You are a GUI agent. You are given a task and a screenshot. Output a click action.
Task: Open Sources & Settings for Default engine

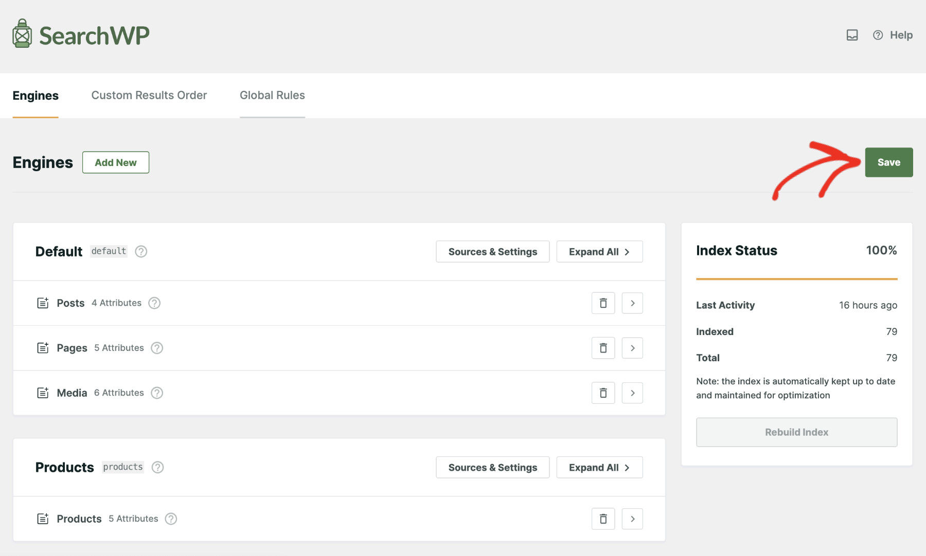click(492, 252)
